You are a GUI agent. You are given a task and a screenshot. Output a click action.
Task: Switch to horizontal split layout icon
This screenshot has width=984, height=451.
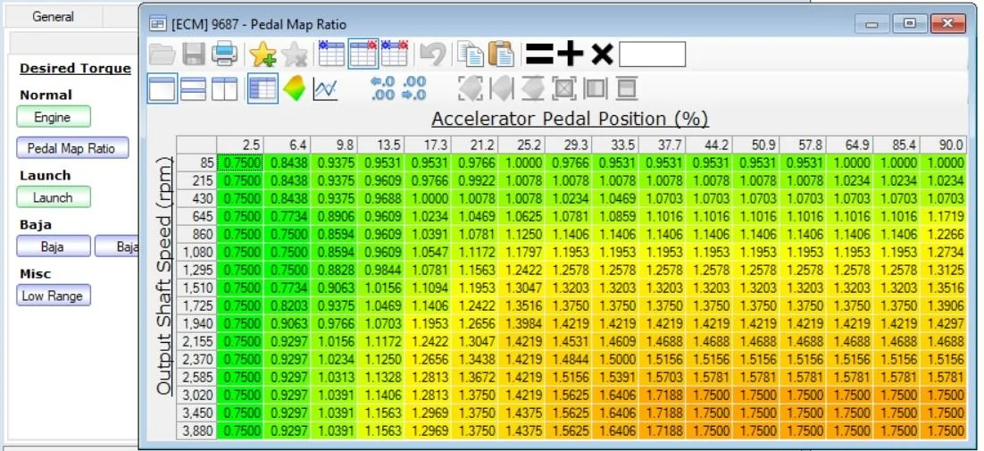(x=193, y=88)
